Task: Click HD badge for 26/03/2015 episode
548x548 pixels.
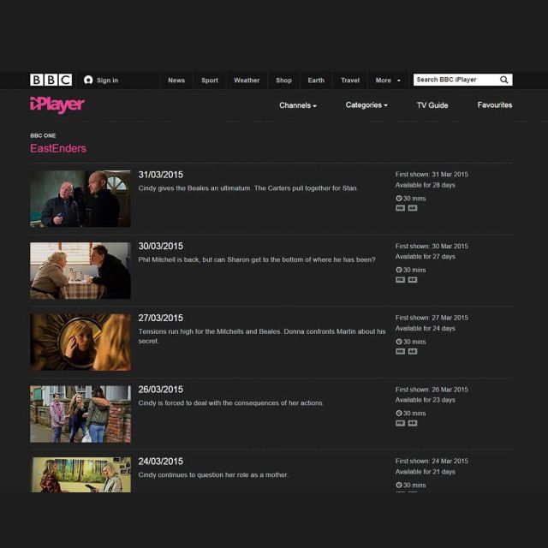Action: click(400, 423)
